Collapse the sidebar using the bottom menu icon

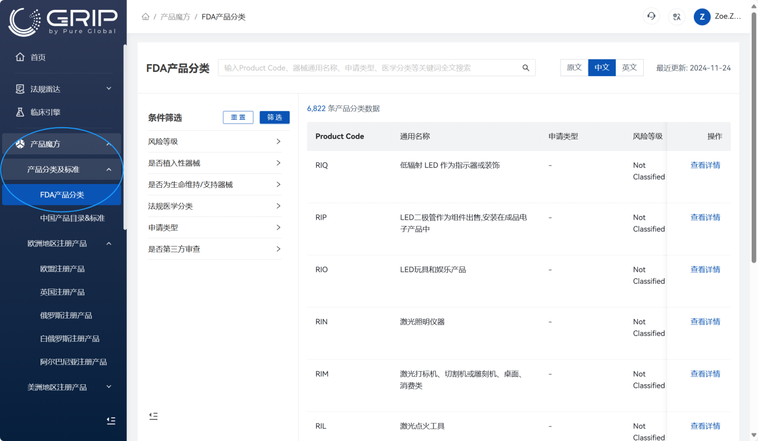click(111, 421)
